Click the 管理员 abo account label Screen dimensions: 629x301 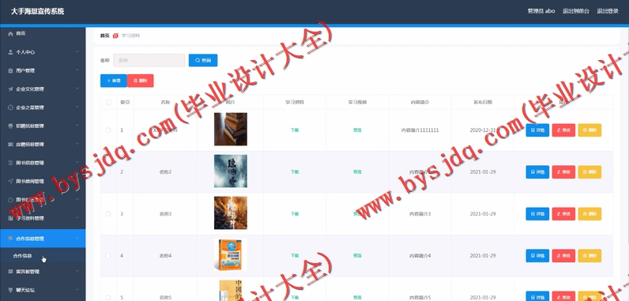point(541,11)
